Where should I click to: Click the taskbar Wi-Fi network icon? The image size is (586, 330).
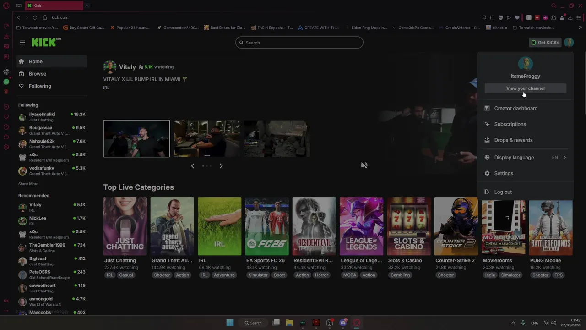pyautogui.click(x=547, y=323)
